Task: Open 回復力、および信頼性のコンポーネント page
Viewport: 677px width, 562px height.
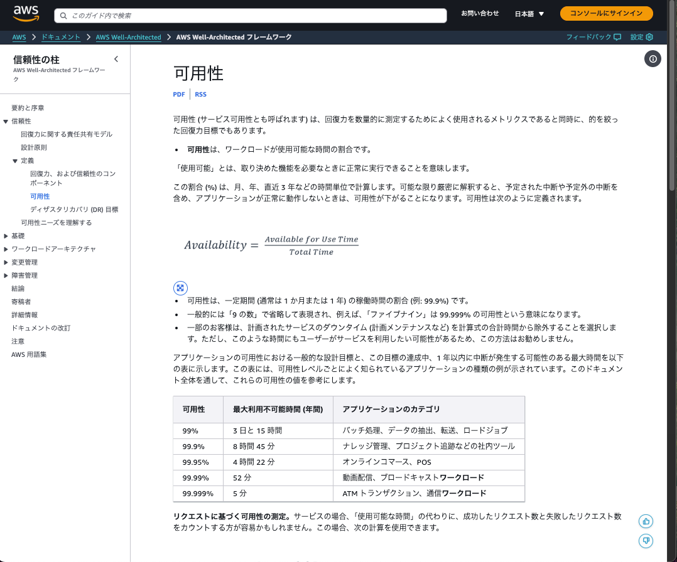Action: coord(73,178)
